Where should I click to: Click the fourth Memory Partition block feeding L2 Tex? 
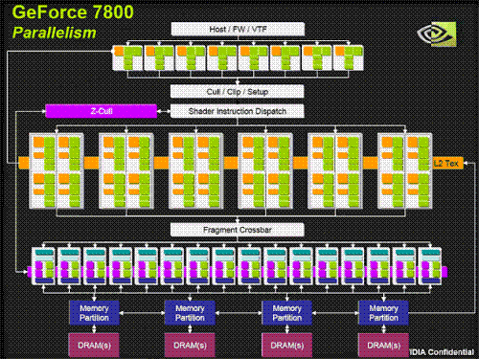click(383, 313)
